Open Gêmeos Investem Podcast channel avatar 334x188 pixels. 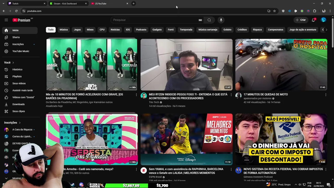point(238,171)
